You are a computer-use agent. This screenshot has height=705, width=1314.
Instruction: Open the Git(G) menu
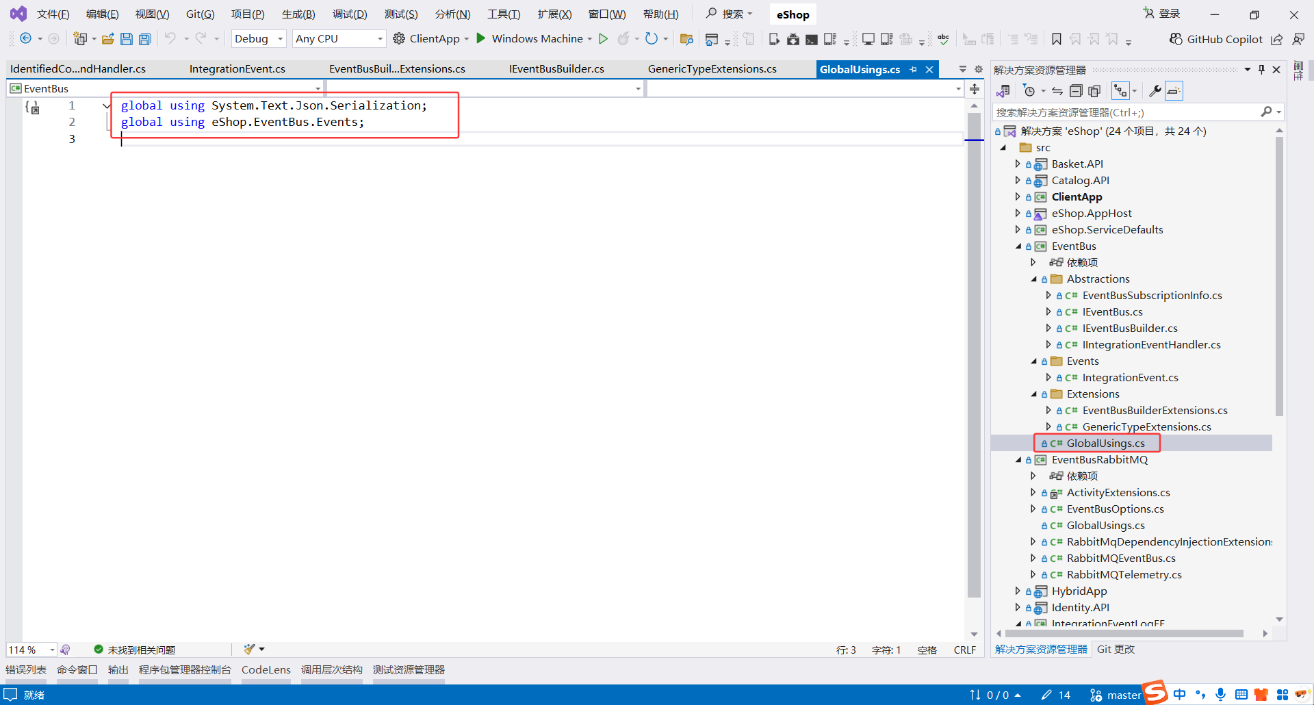[x=200, y=14]
